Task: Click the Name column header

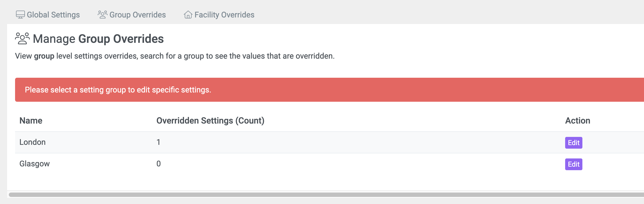Action: pos(31,121)
